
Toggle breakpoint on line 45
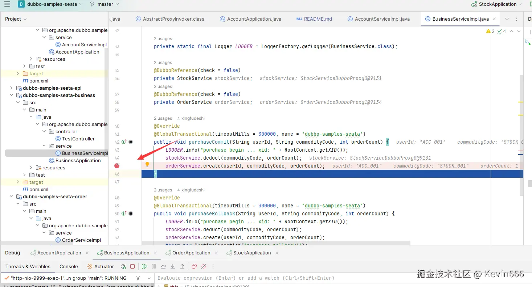[117, 166]
